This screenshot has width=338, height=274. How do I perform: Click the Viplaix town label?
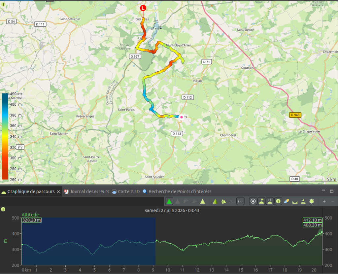pyautogui.click(x=198, y=81)
